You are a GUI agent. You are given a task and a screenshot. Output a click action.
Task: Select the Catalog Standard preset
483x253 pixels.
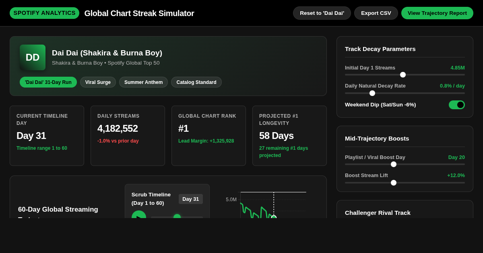tap(196, 82)
